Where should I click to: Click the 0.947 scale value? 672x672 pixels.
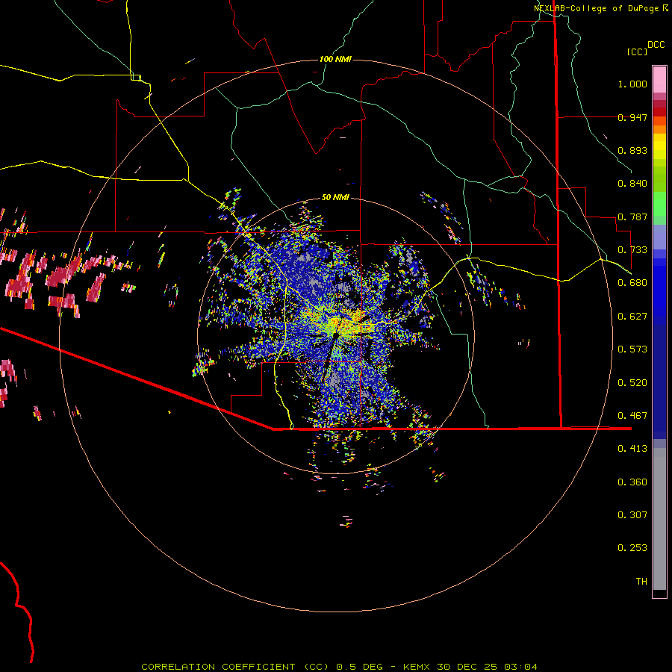pyautogui.click(x=632, y=117)
